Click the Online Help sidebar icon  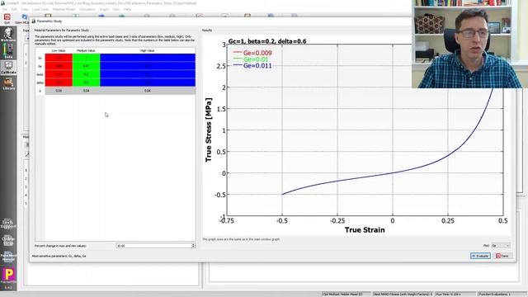[x=8, y=240]
